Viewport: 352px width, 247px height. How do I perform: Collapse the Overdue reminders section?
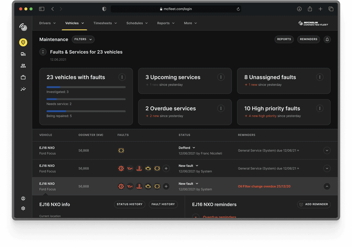(x=196, y=216)
